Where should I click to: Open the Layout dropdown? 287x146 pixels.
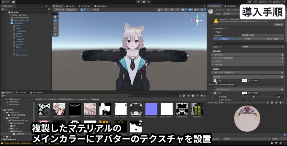pyautogui.click(x=278, y=2)
